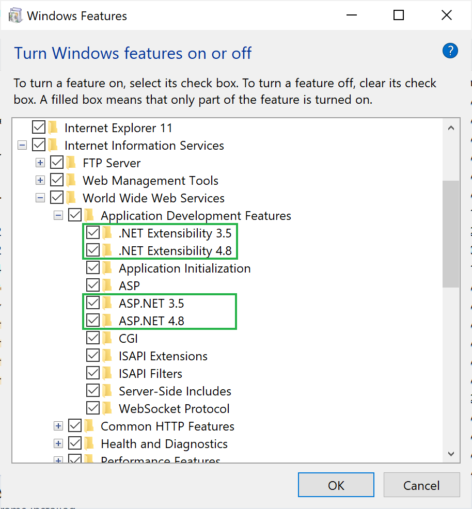The height and width of the screenshot is (509, 472).
Task: Collapse the Internet Information Services node
Action: [22, 145]
